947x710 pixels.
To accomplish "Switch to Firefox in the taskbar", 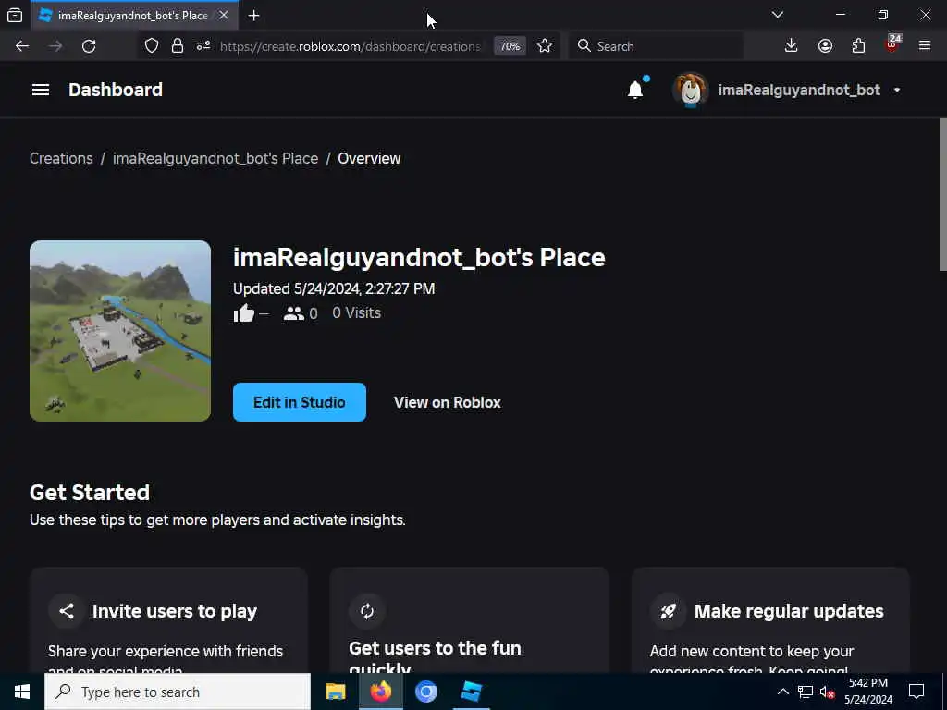I will click(x=380, y=692).
